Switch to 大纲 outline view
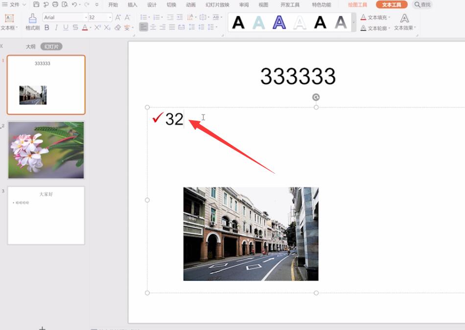The width and height of the screenshot is (465, 330). [x=30, y=46]
